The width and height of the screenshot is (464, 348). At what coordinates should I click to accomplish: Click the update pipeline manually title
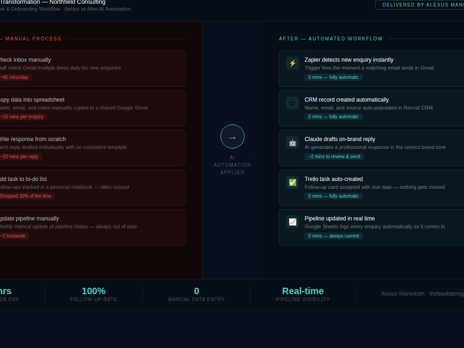(29, 219)
